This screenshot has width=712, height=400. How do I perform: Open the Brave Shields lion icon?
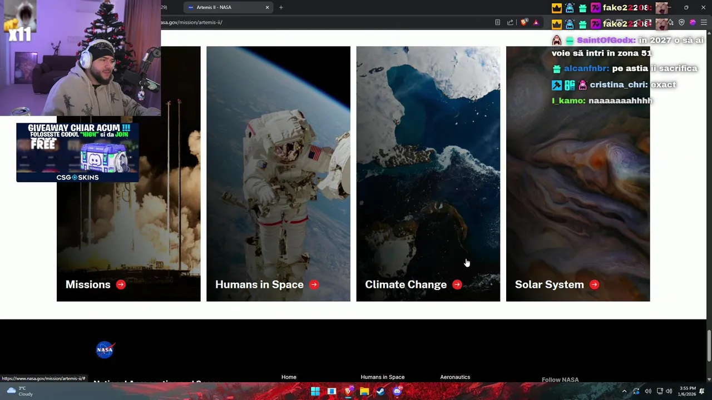524,22
